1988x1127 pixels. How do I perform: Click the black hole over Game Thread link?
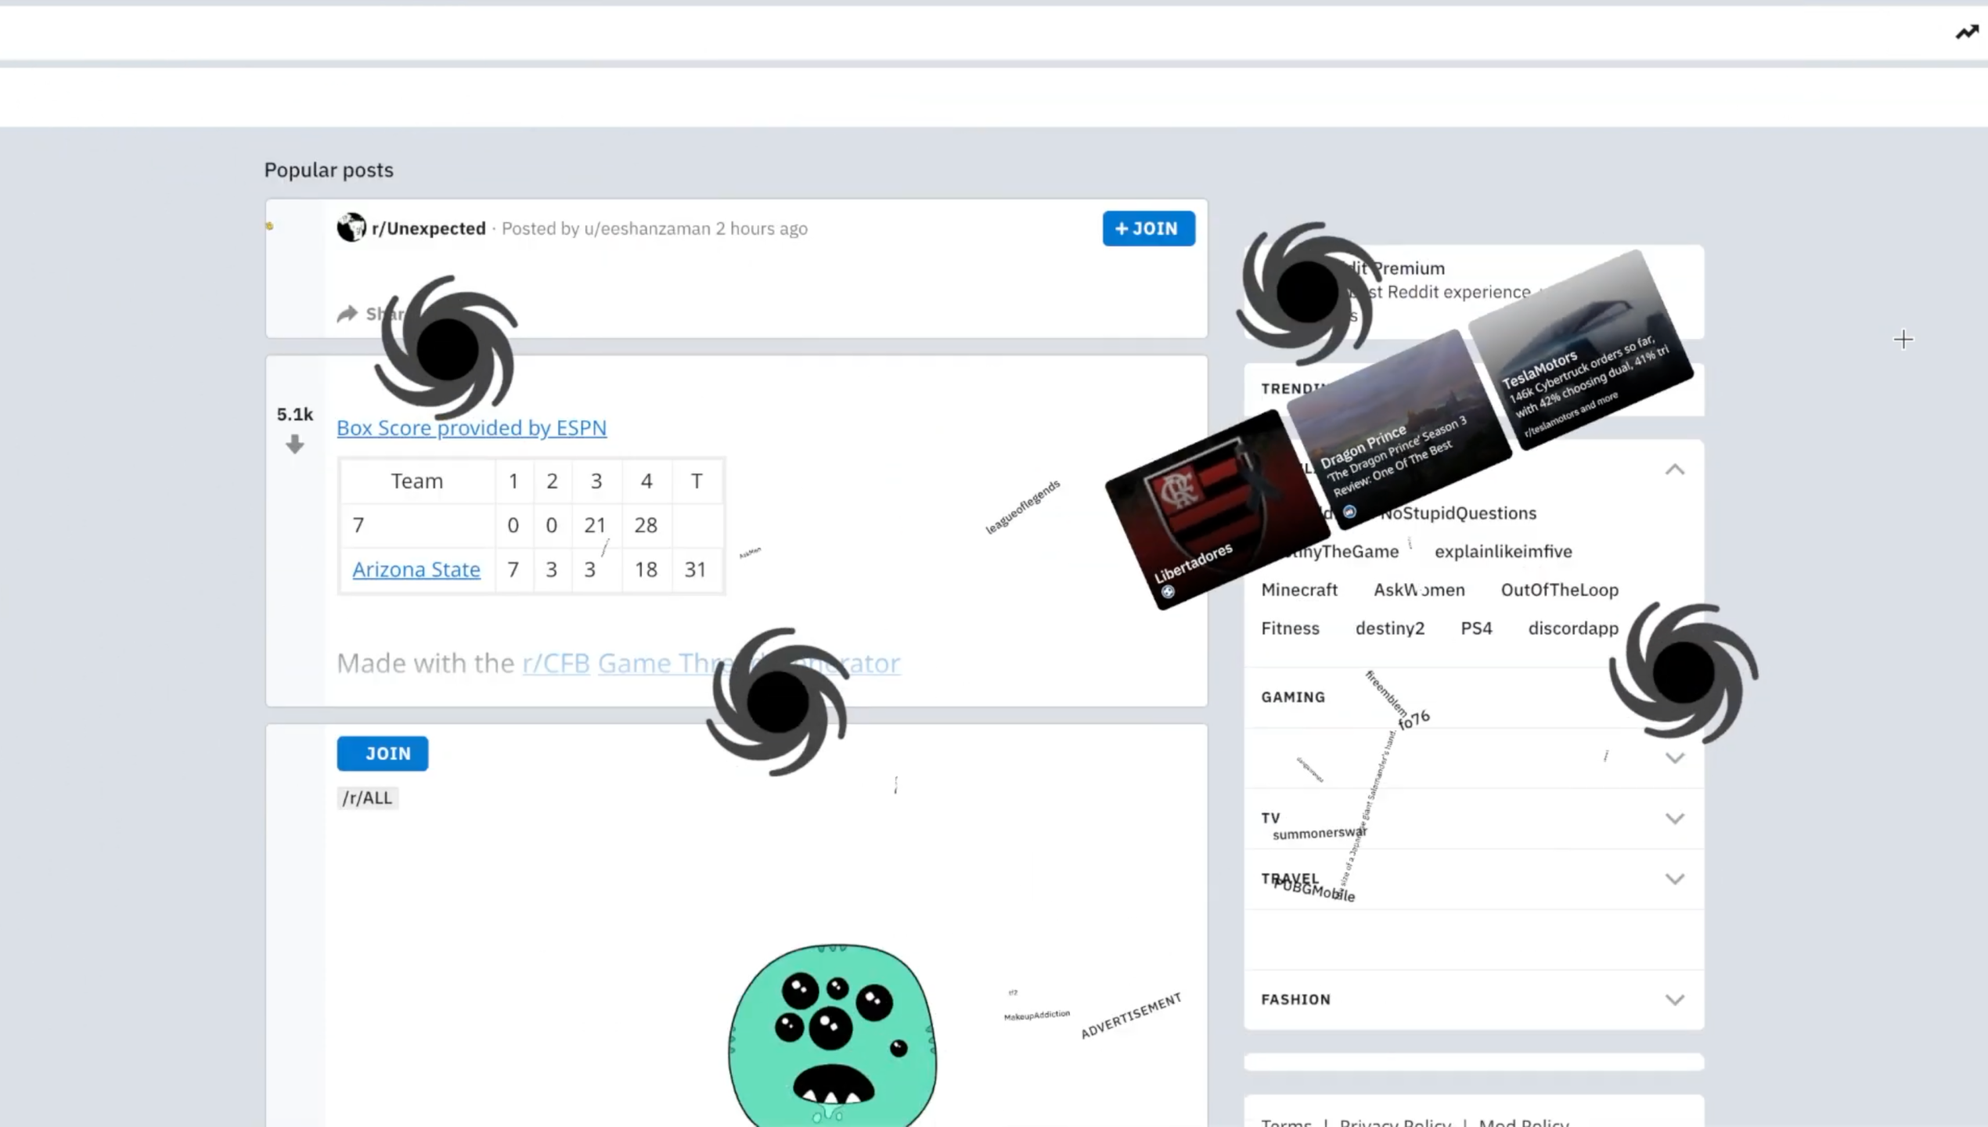pos(777,701)
